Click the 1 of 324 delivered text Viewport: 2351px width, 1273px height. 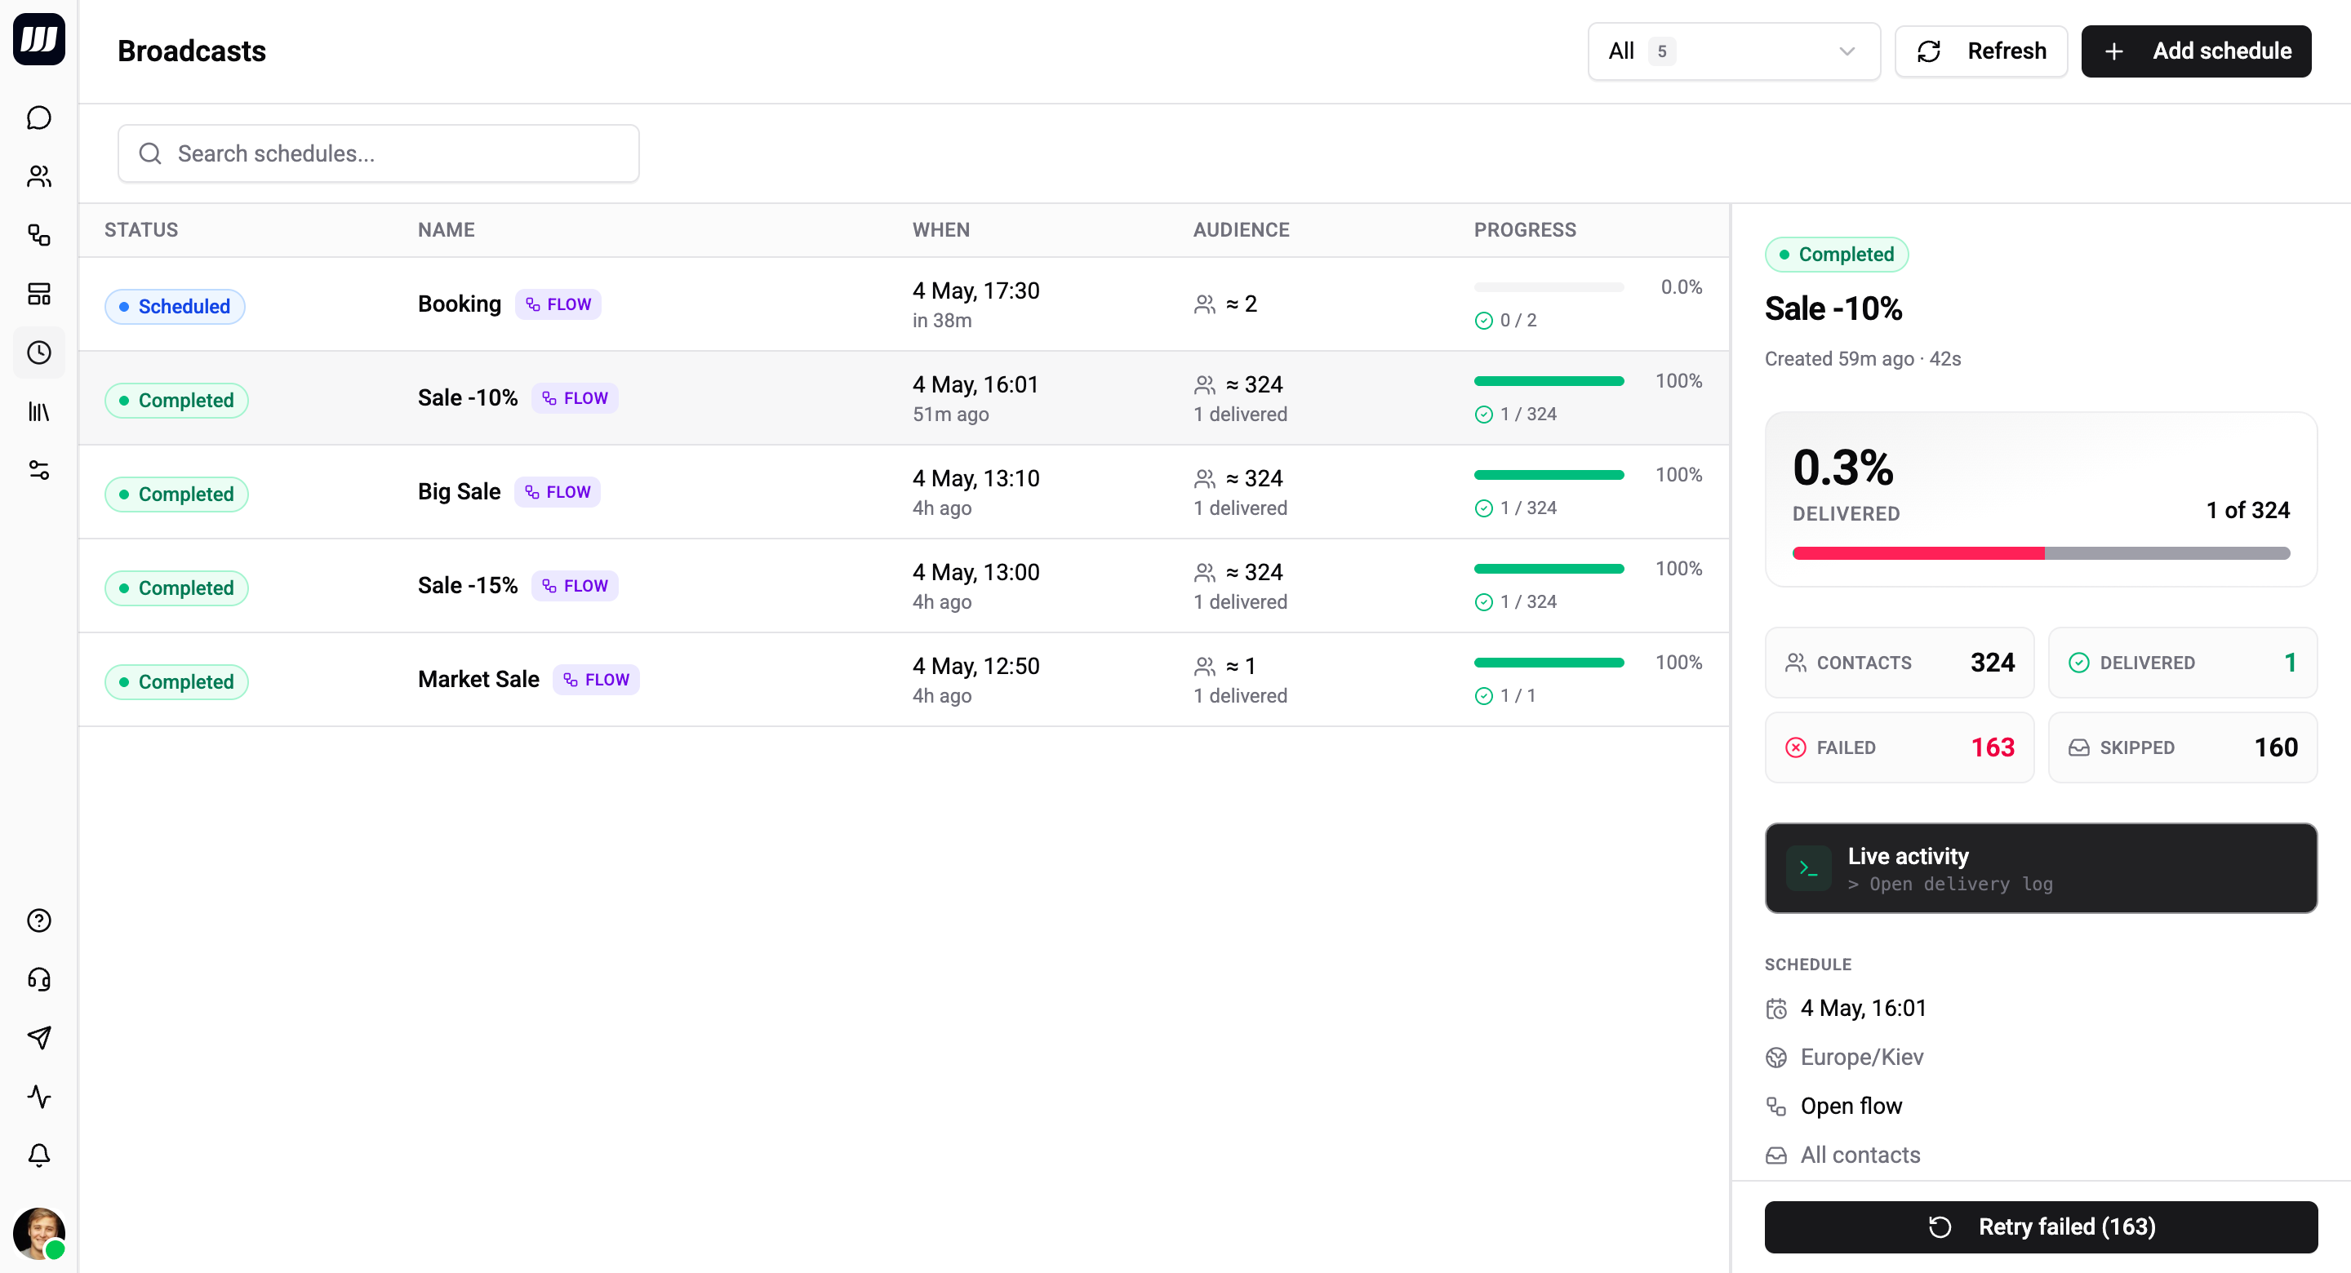tap(2248, 510)
